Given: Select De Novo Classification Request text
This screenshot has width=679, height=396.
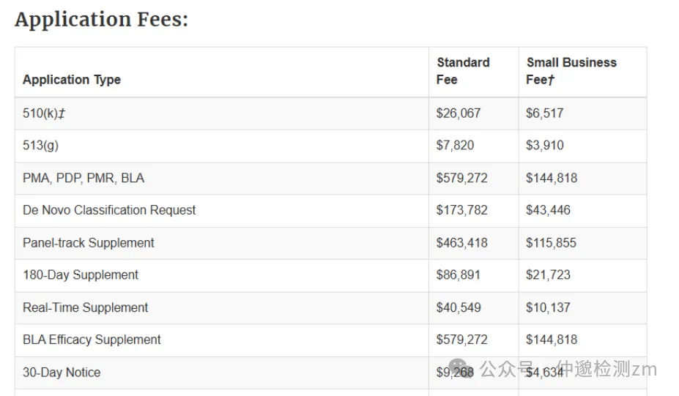Looking at the screenshot, I should point(109,210).
